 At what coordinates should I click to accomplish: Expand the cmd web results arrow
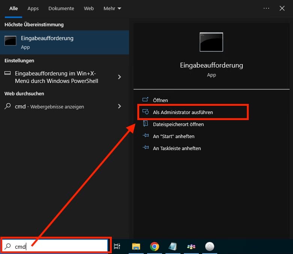coord(119,106)
